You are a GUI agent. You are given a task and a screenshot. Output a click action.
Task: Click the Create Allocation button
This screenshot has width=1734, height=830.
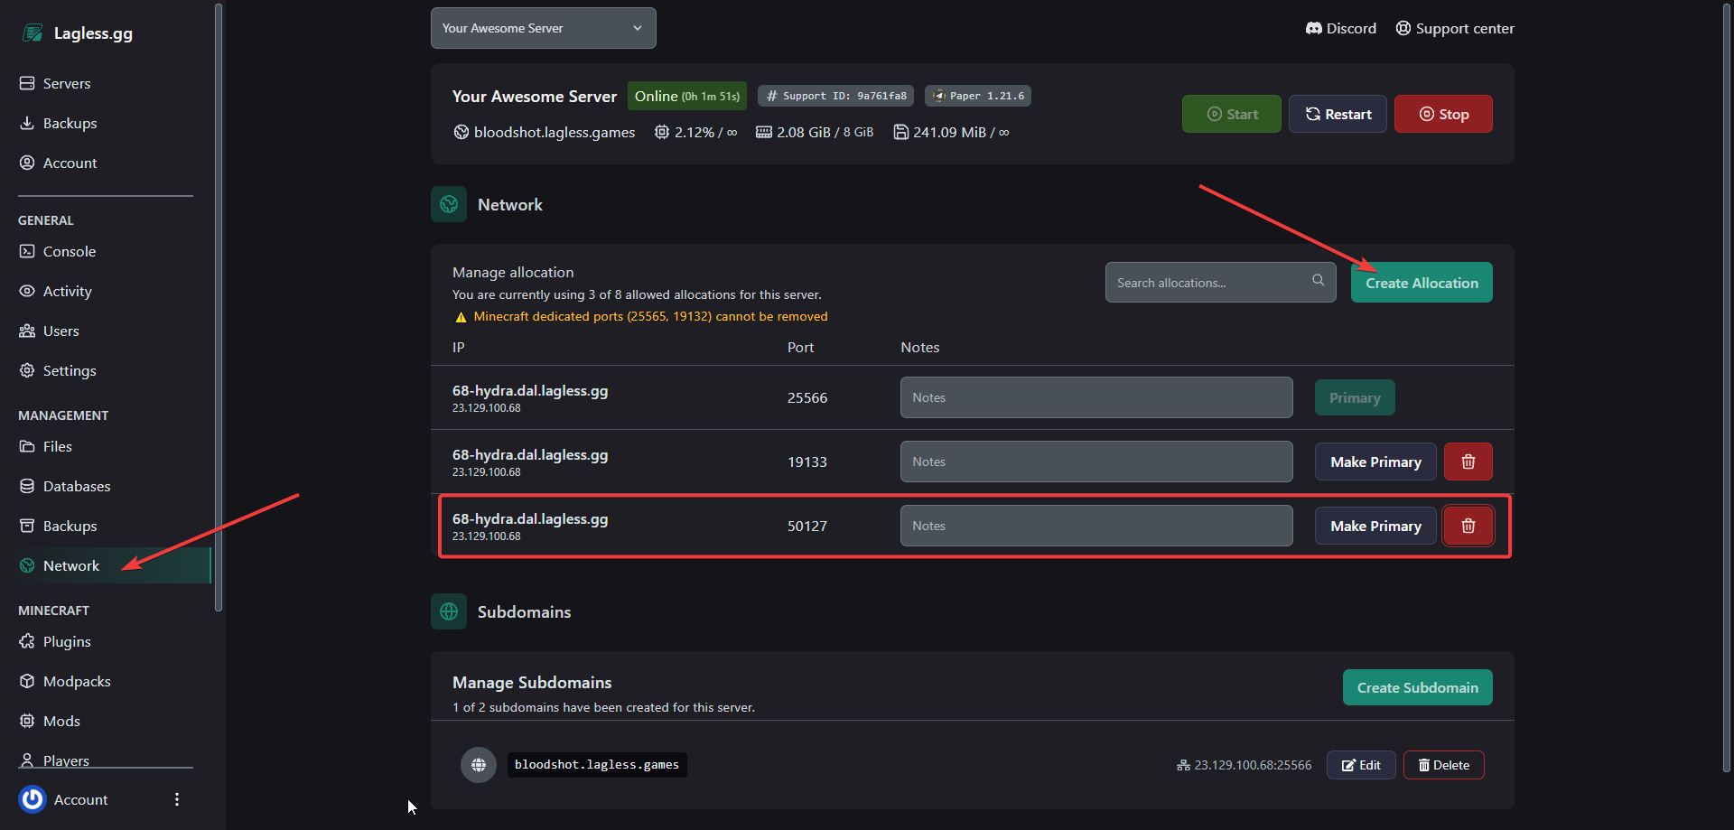pos(1421,282)
